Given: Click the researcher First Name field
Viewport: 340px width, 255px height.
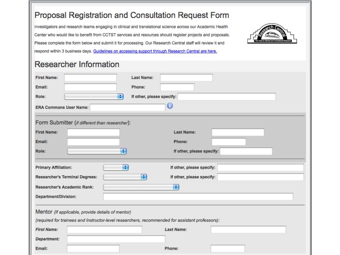Looking at the screenshot, I should click(90, 78).
